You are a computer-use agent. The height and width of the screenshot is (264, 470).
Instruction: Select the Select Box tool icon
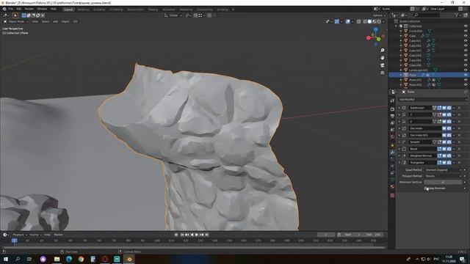[15, 15]
